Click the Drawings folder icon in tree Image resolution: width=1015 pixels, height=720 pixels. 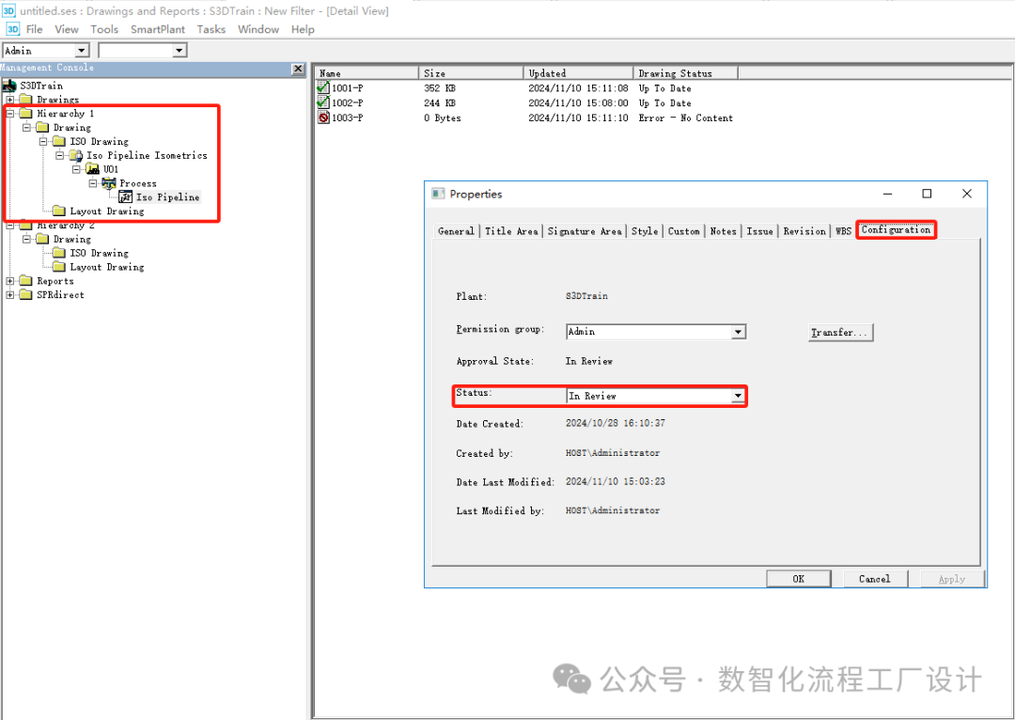(x=26, y=99)
